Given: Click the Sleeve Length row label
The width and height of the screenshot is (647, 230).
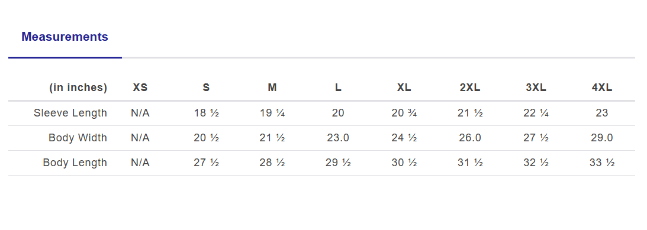Looking at the screenshot, I should point(70,113).
